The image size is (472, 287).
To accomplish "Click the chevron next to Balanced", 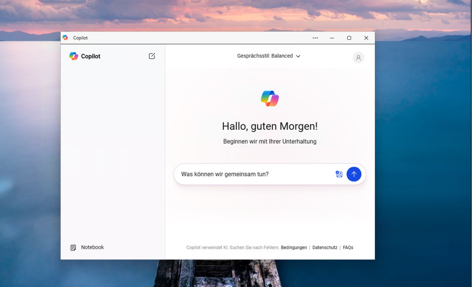I will [x=298, y=56].
